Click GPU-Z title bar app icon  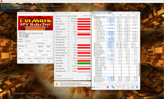coord(56,13)
